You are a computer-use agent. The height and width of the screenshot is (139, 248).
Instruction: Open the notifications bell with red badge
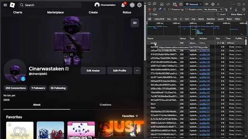pos(123,5)
